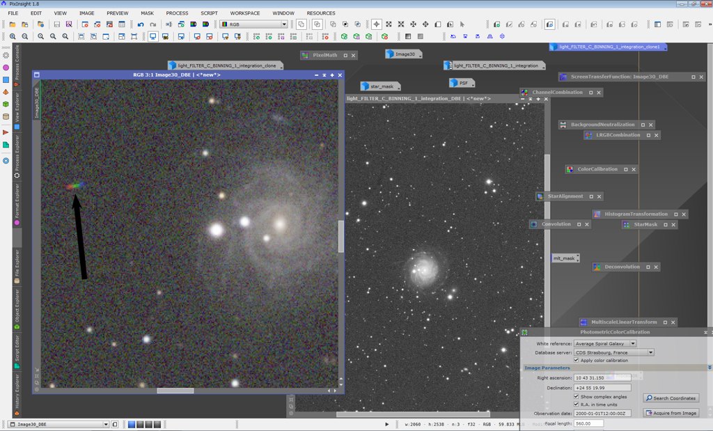Click the Focal length input field

588,423
